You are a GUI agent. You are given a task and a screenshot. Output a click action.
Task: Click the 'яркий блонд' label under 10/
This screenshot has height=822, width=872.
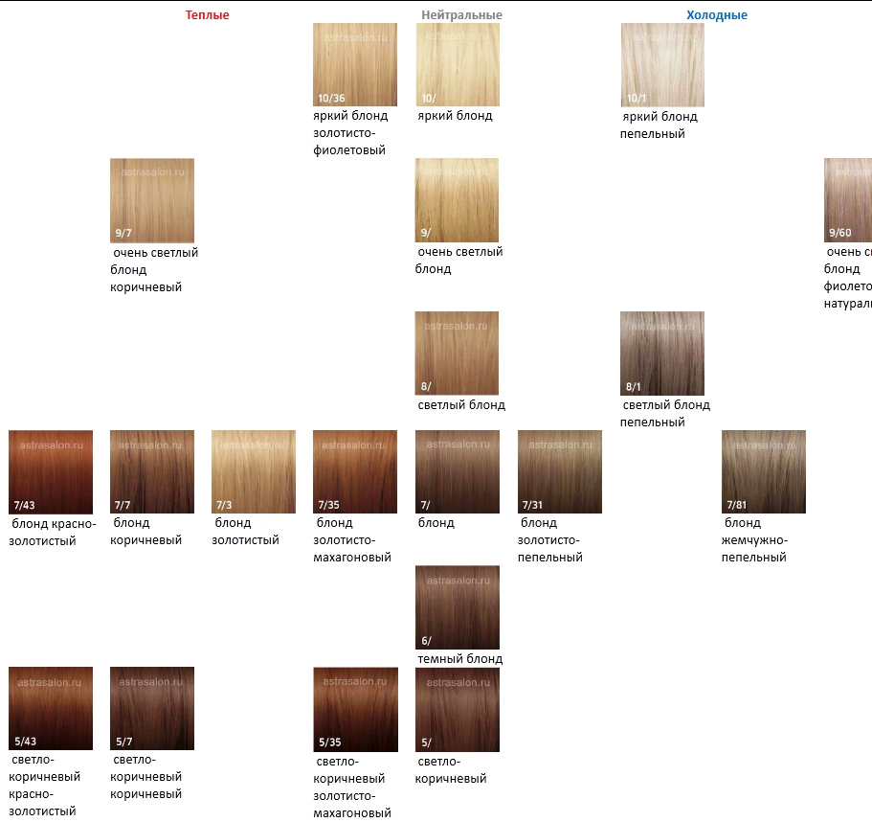[x=456, y=116]
